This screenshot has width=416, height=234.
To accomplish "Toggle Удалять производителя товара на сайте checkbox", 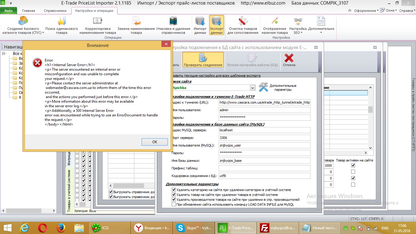I will click(x=174, y=200).
